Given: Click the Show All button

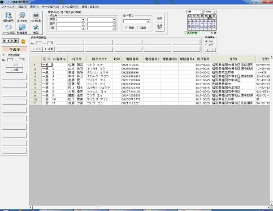Looking at the screenshot, I should coord(15,50).
